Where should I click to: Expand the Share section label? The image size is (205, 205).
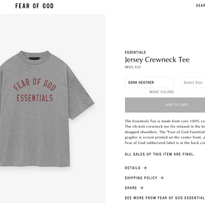[131, 188]
